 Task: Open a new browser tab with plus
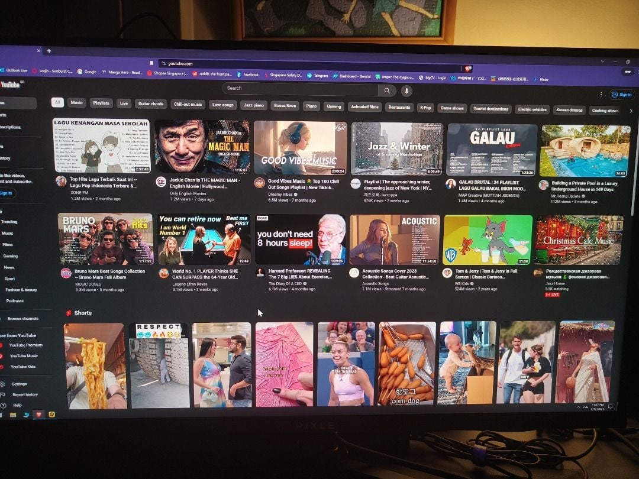[49, 51]
